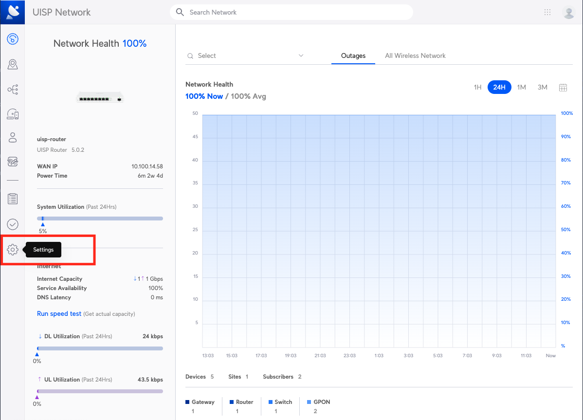
Task: Open the user profile avatar
Action: [569, 12]
